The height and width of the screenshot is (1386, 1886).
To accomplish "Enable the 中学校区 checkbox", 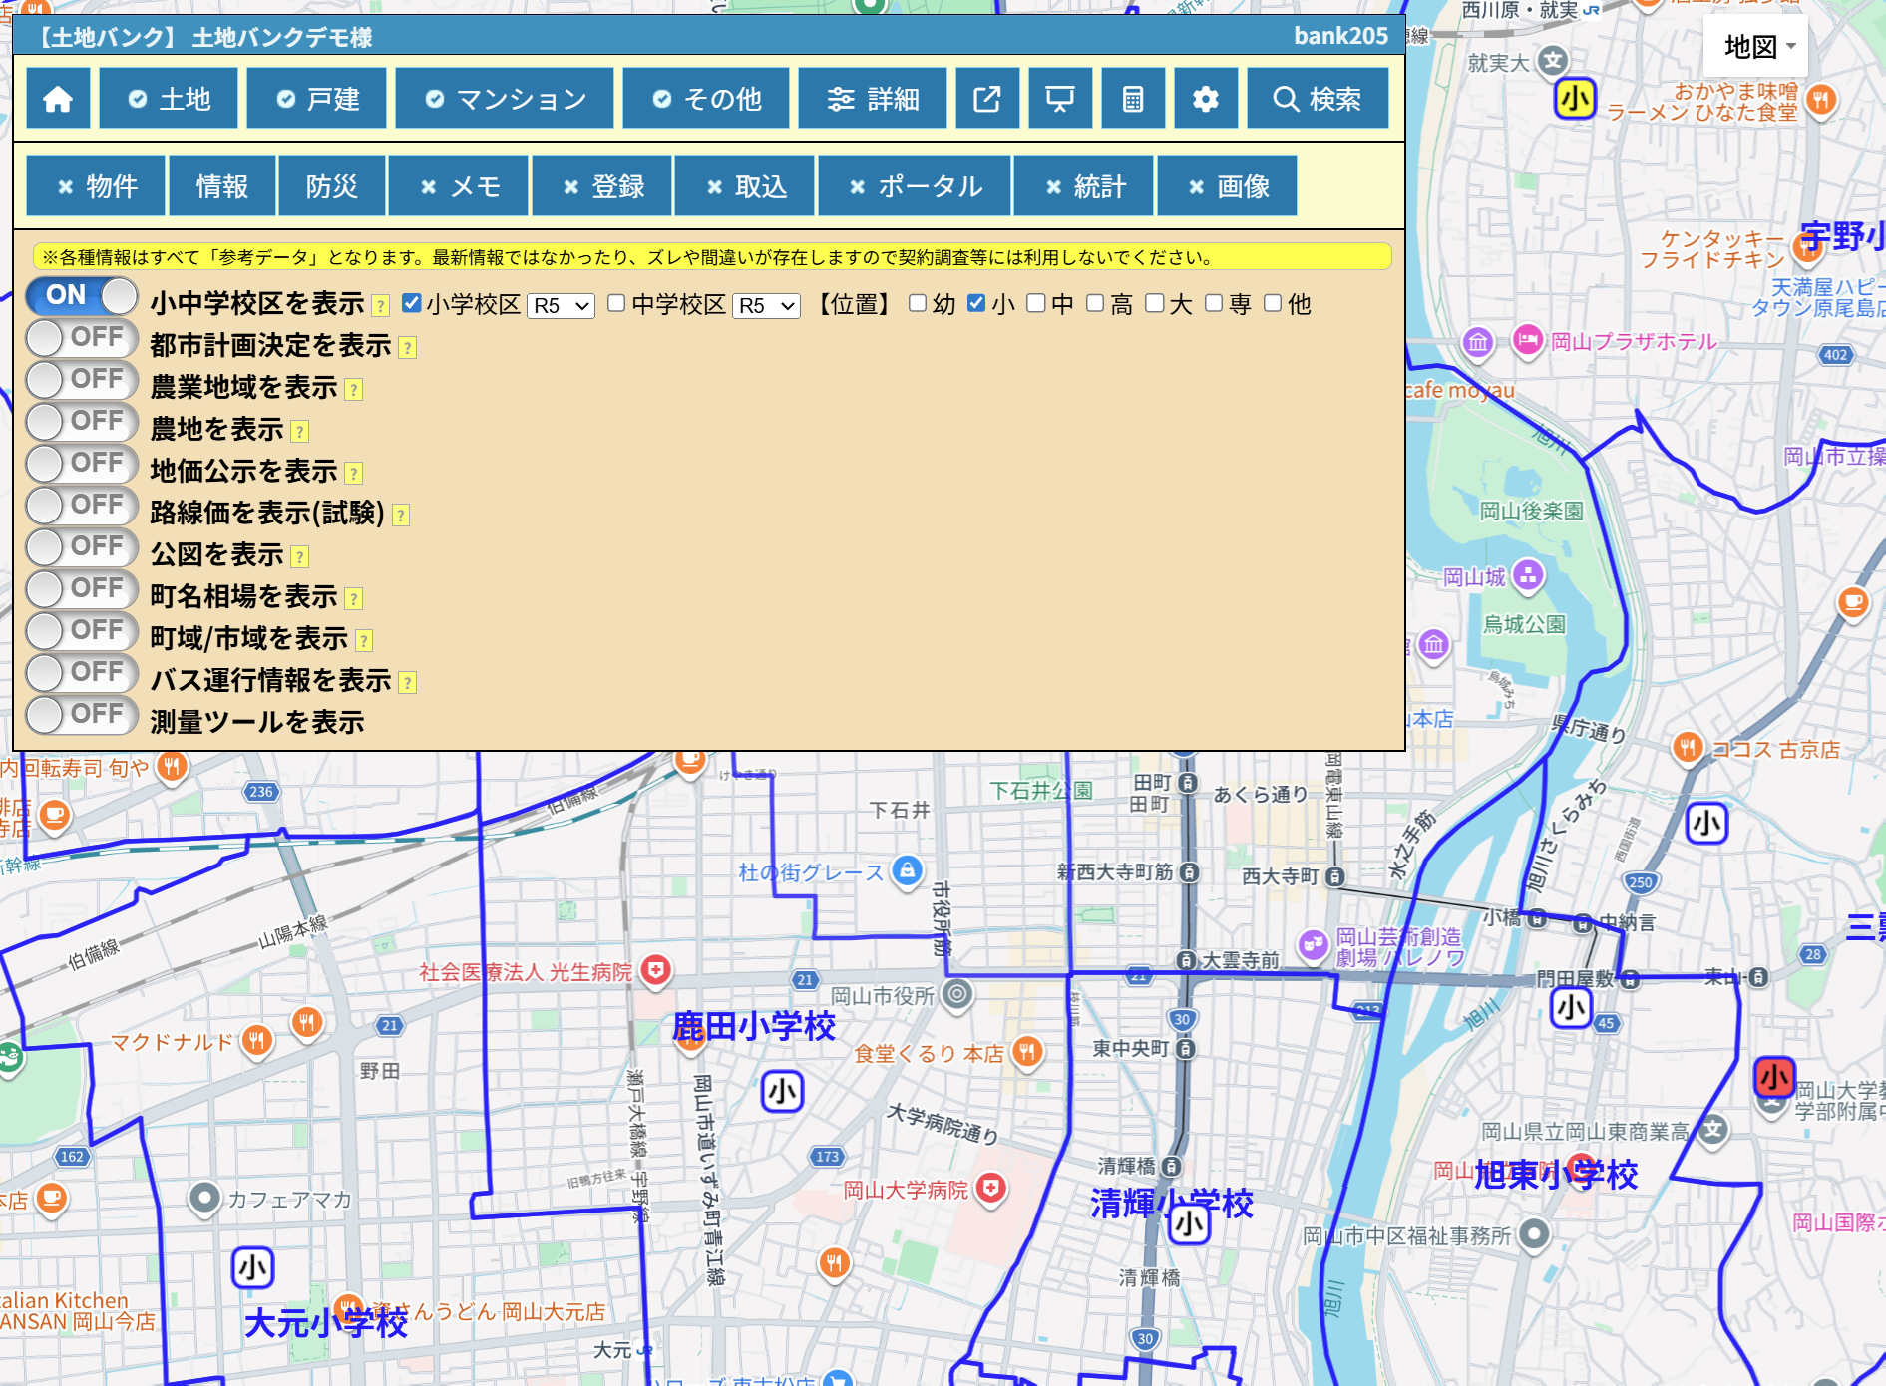I will (616, 303).
